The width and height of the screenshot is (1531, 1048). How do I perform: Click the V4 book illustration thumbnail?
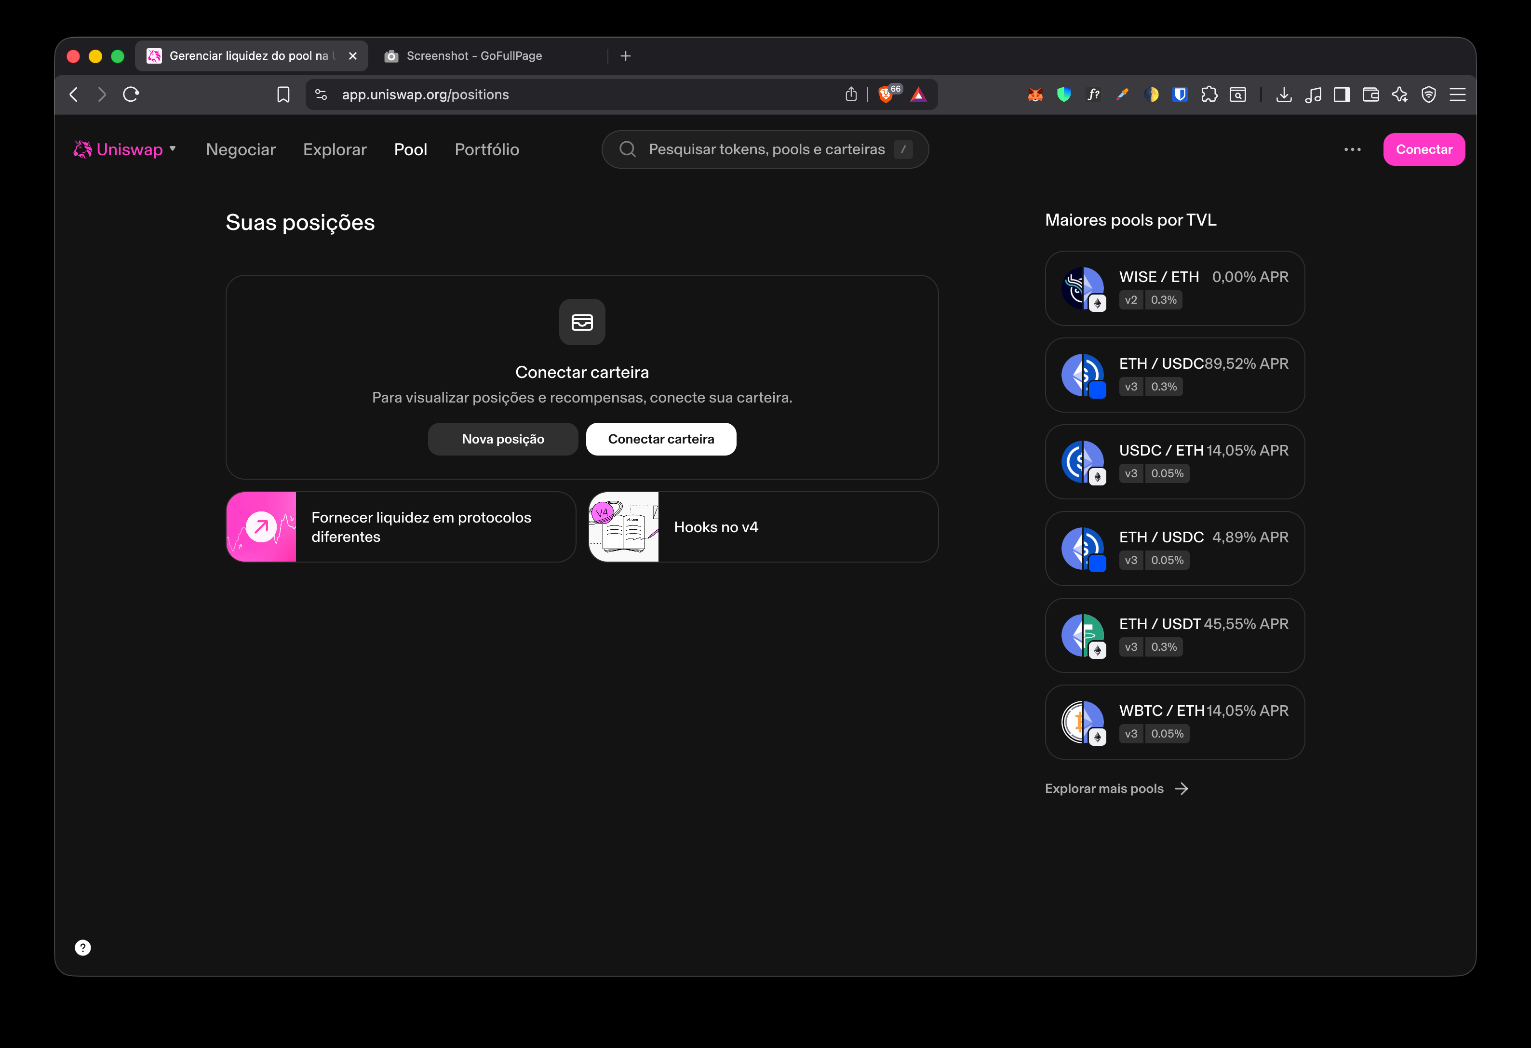(x=623, y=527)
